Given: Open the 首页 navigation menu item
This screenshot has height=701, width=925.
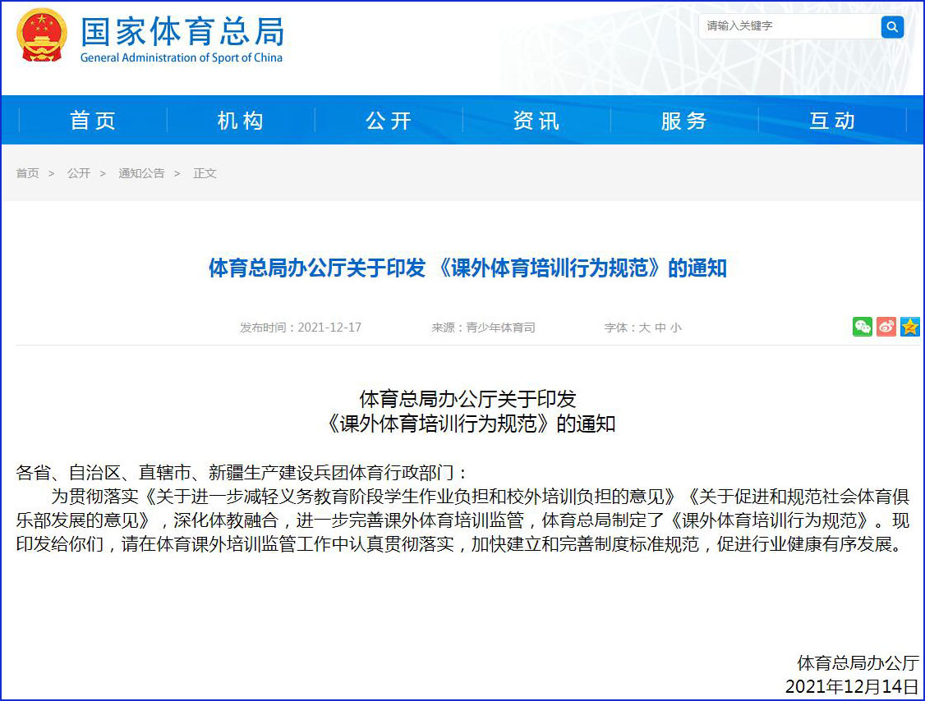Looking at the screenshot, I should point(93,121).
